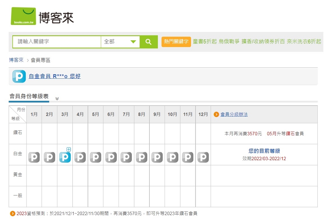Viewport: 327px width, 219px height.
Task: Click the July platinum P badge
Action: [x=126, y=157]
